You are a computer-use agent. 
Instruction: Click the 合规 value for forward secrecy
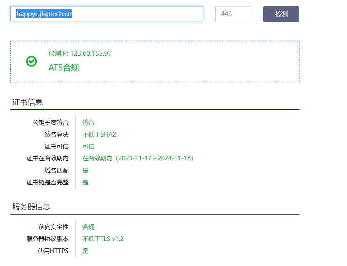(88, 227)
